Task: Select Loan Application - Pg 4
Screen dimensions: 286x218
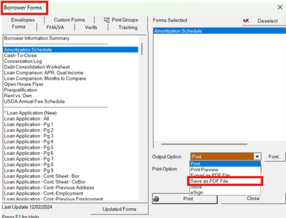Action: pos(71,141)
